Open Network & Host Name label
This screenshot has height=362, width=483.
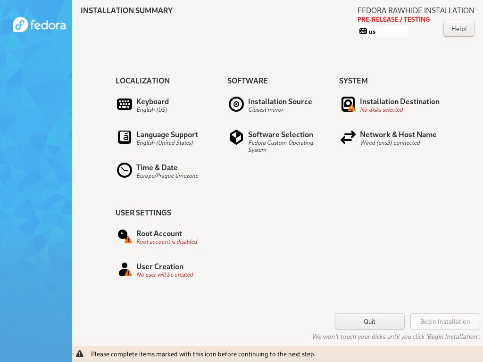pos(398,134)
